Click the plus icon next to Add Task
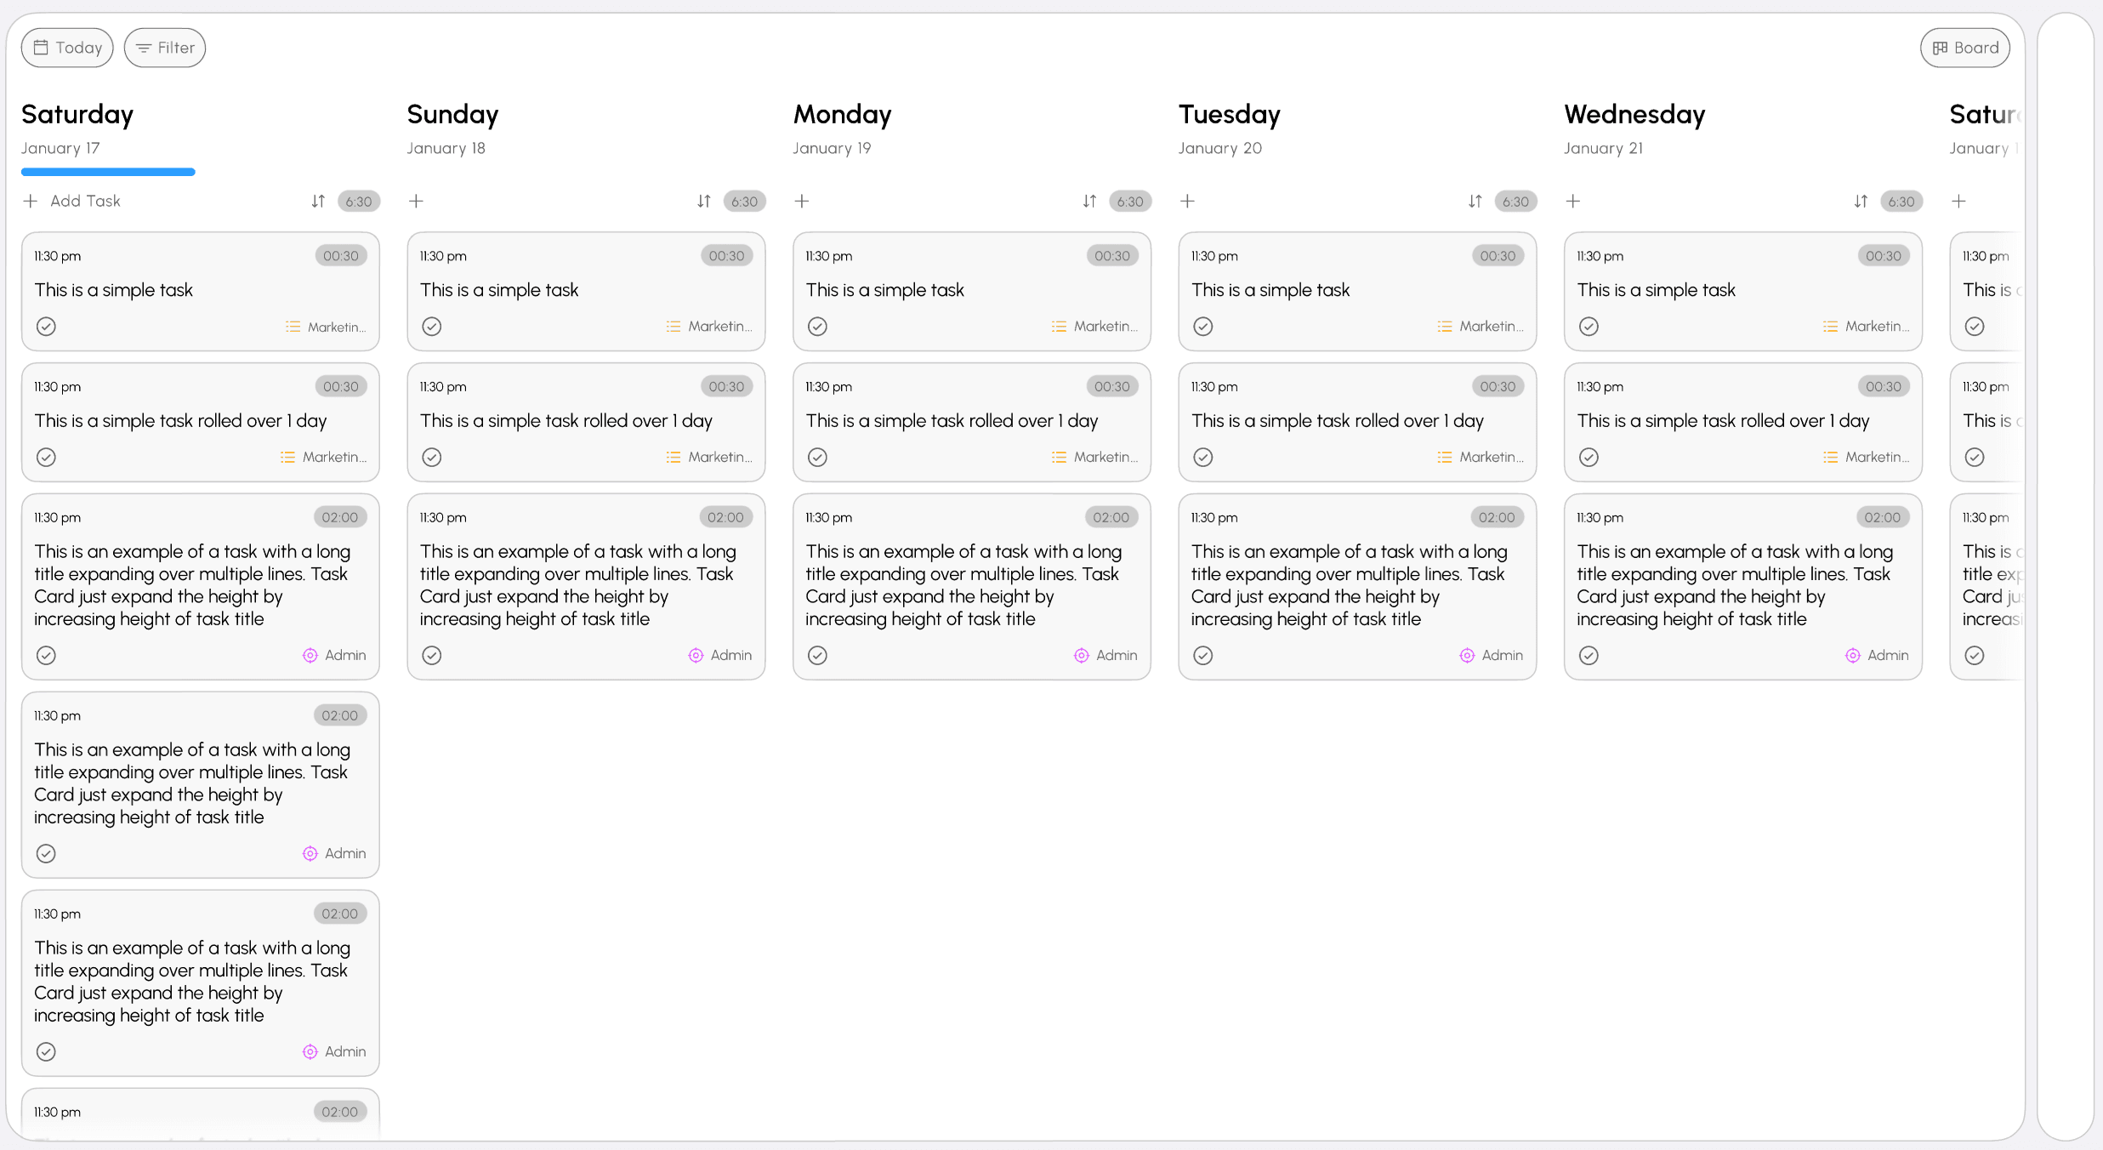Viewport: 2103px width, 1150px height. click(30, 201)
